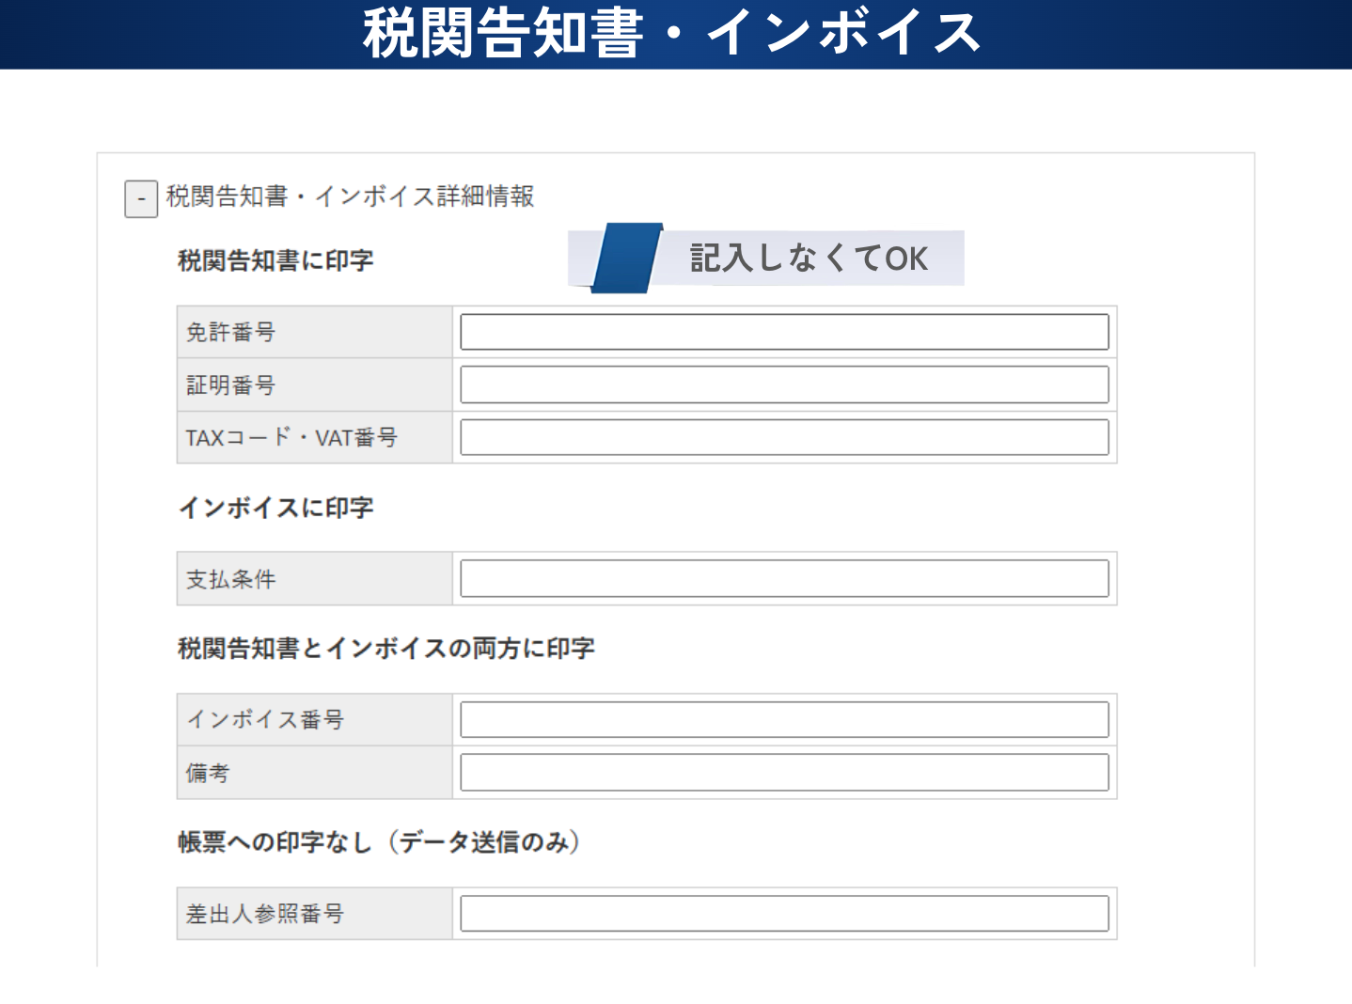Click the 帳票への印字なし(データ送信のみ) heading
This screenshot has width=1352, height=1004.
pos(379,842)
